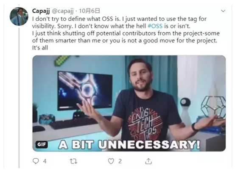
Task: Click the 'It's all' closing line
Action: click(40, 48)
